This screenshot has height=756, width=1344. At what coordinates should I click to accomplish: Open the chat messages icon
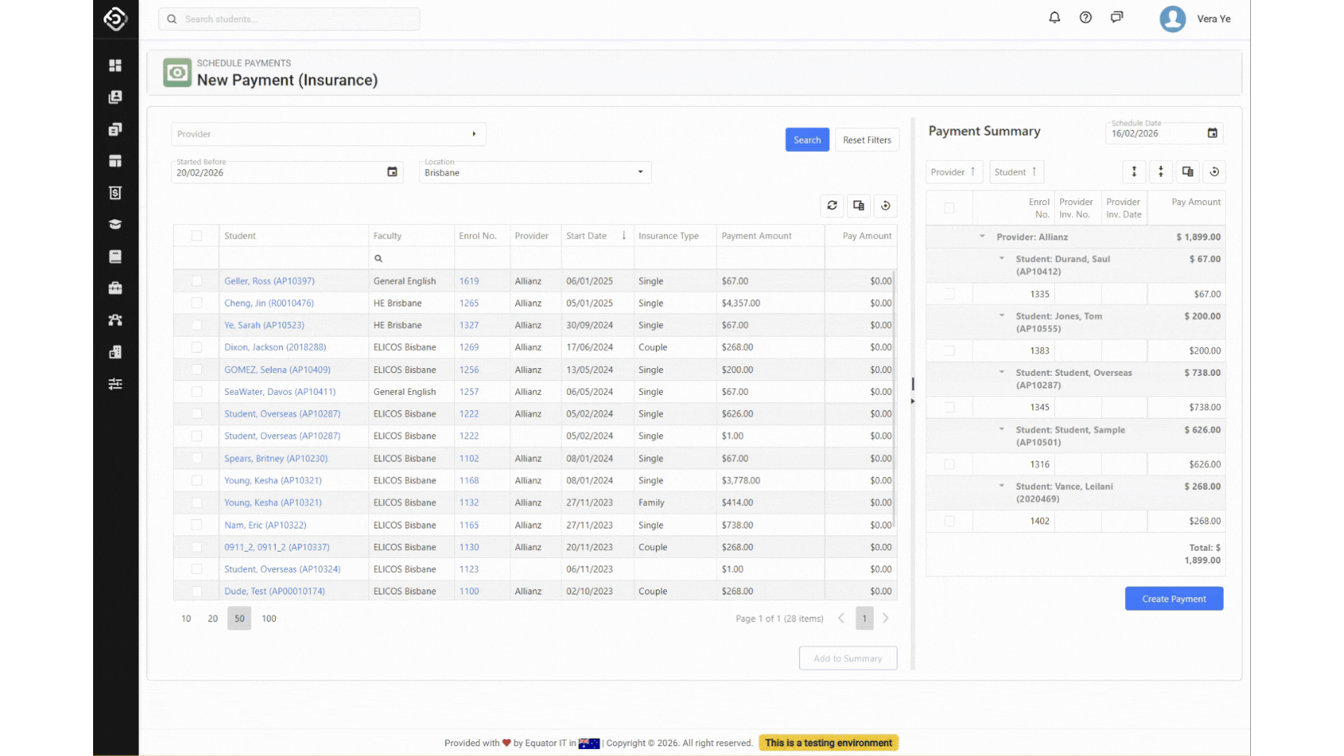pos(1116,17)
